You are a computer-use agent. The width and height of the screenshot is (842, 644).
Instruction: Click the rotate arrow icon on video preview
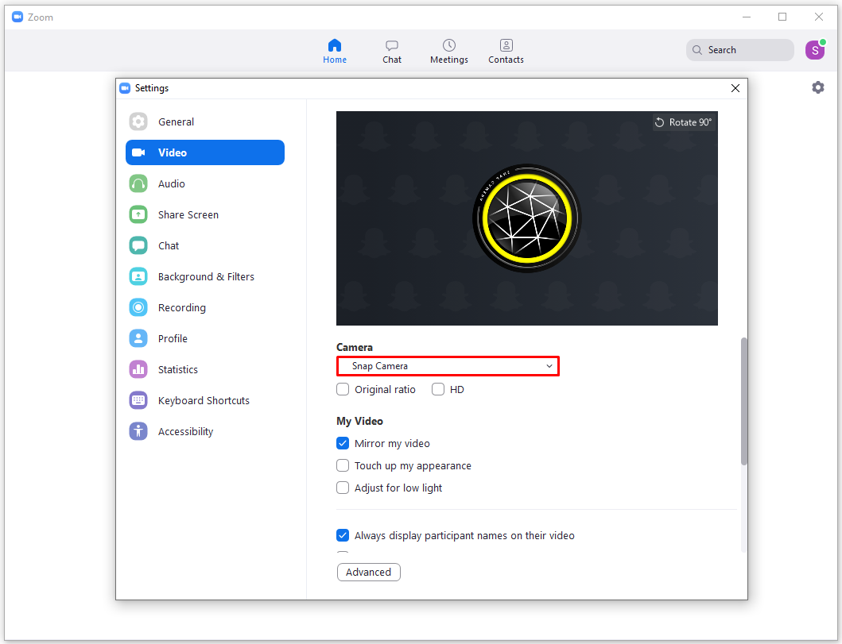tap(659, 122)
